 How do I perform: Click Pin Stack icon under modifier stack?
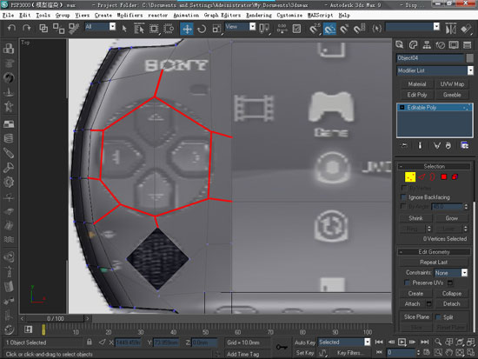click(x=404, y=145)
